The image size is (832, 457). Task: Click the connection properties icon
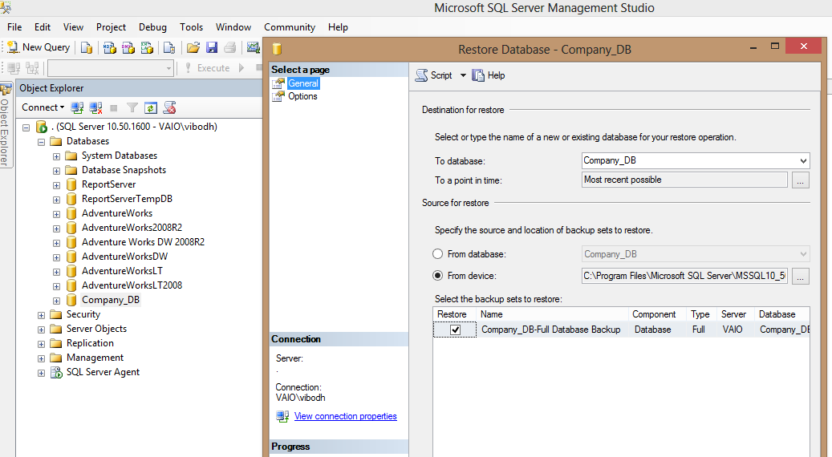(x=282, y=416)
